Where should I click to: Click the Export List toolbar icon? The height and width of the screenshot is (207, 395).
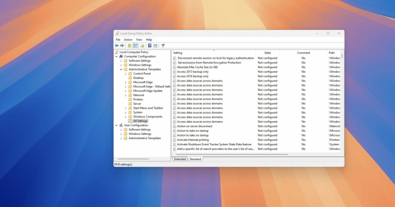[x=142, y=45]
